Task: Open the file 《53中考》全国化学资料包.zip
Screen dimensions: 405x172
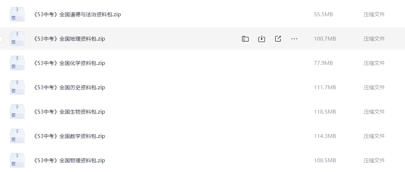Action: [69, 63]
